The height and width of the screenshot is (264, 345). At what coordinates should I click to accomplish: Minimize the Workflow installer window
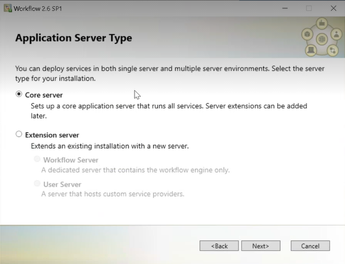285,8
